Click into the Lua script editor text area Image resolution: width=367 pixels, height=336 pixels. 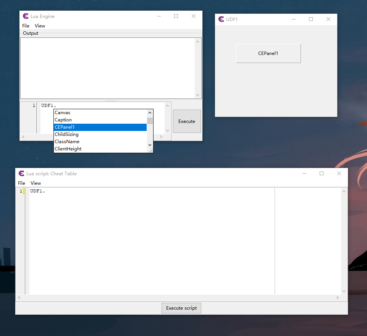point(153,241)
